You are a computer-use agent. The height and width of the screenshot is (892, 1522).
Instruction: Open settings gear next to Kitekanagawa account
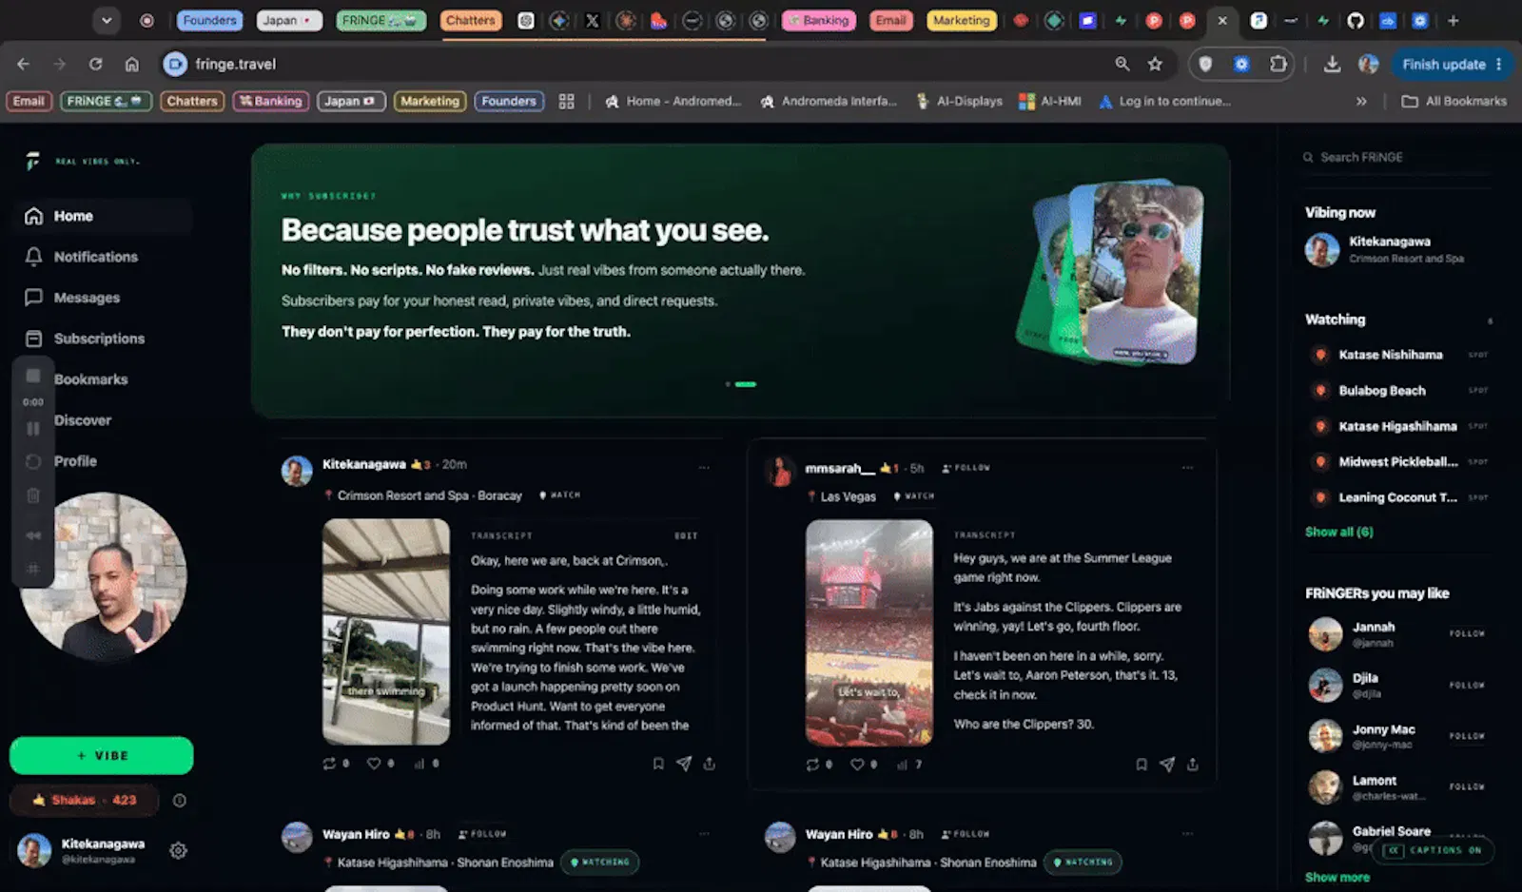click(x=178, y=851)
